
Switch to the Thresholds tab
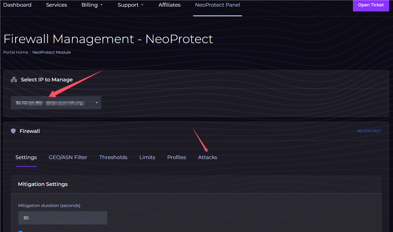point(113,157)
